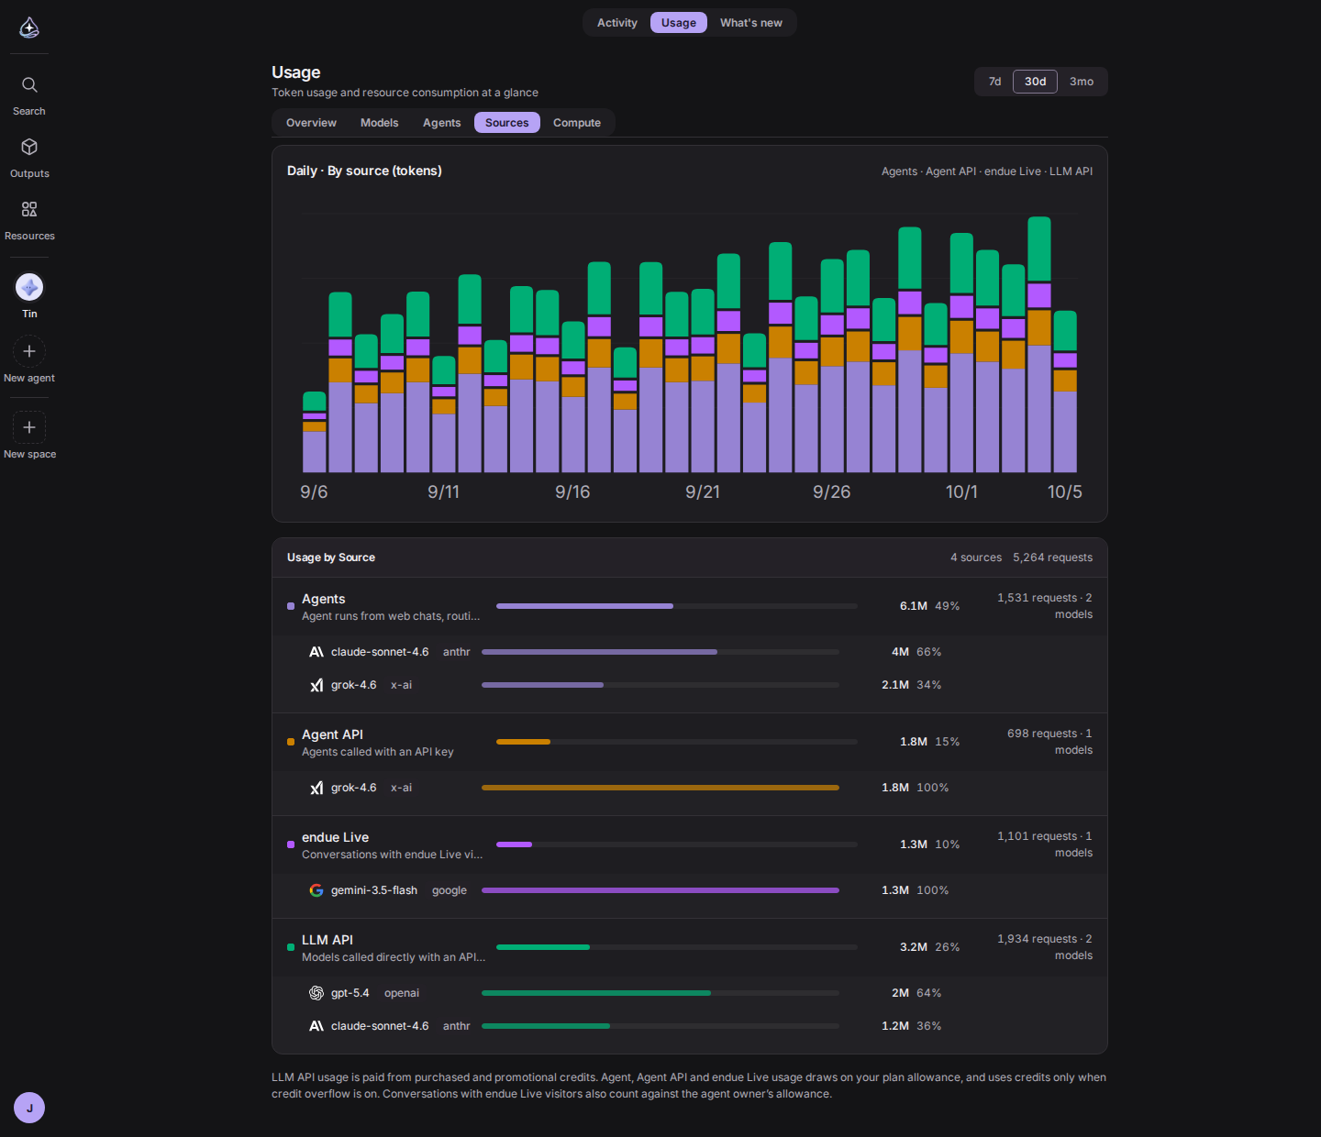
Task: Create a New agent via plus icon
Action: click(x=29, y=351)
